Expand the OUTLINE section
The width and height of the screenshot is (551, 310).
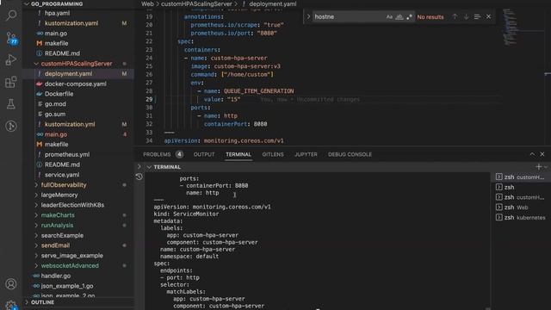pyautogui.click(x=42, y=302)
